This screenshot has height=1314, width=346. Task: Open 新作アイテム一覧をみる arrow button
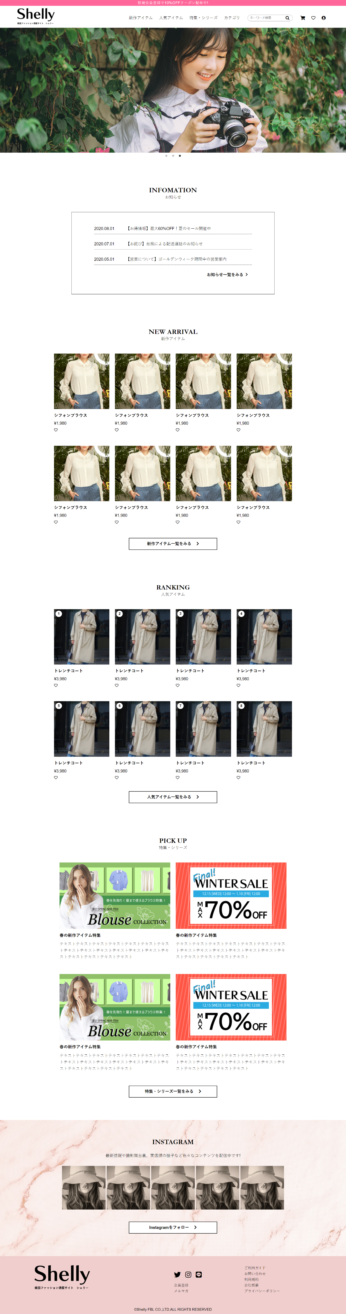173,544
